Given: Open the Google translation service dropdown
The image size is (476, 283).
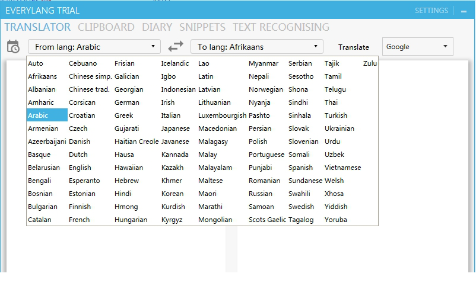Looking at the screenshot, I should point(417,47).
